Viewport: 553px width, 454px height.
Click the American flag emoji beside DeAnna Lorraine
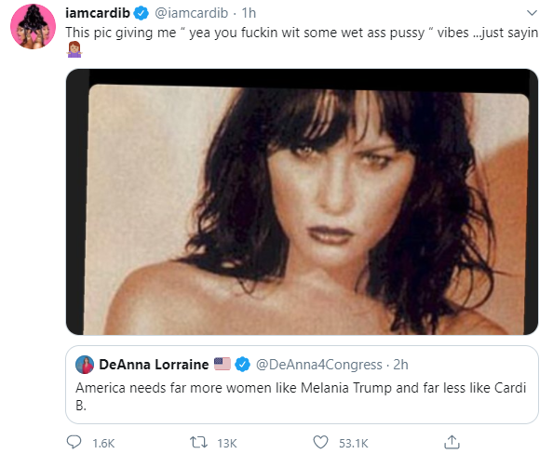[223, 364]
